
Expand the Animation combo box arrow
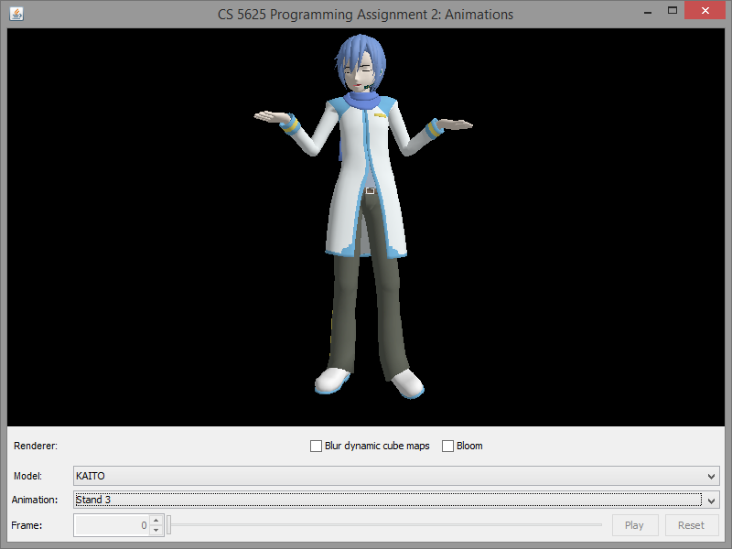[x=711, y=501]
